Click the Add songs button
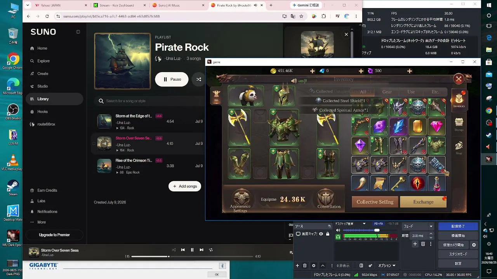The width and height of the screenshot is (497, 279). [185, 186]
